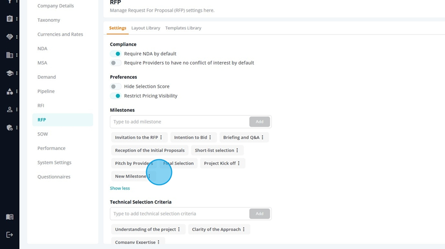Focus the Type to add milestone field
The width and height of the screenshot is (445, 249).
click(x=179, y=122)
